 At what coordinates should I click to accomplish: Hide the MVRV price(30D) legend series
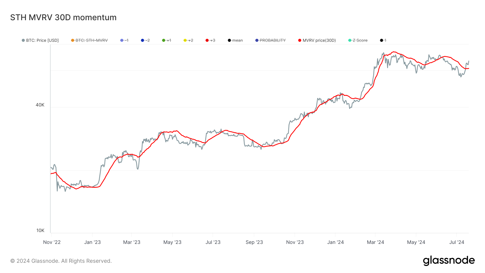click(317, 40)
